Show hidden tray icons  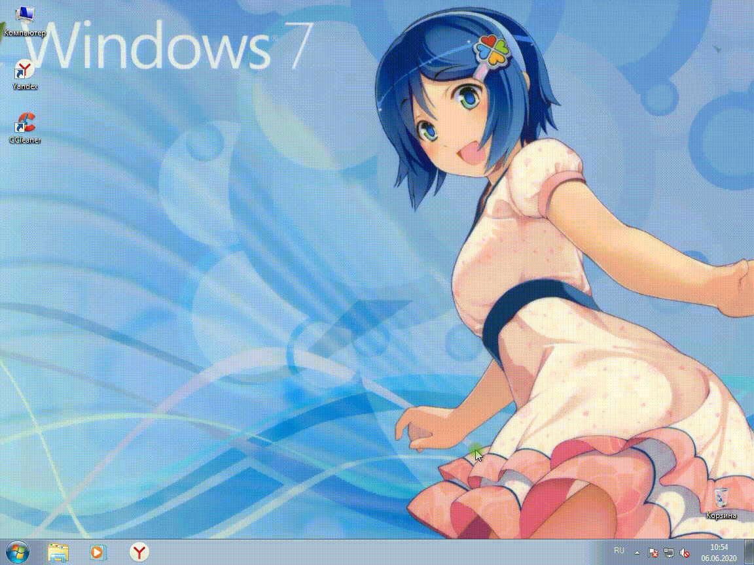637,553
